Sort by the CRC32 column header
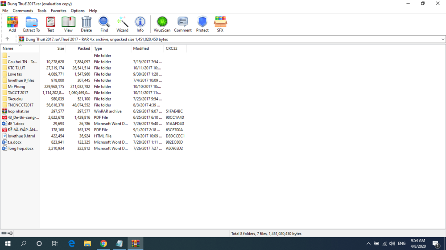This screenshot has width=446, height=250. click(175, 48)
